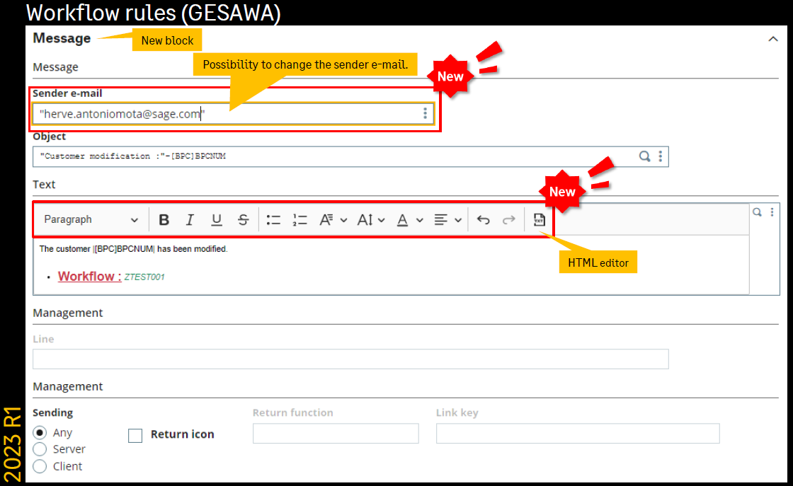Select the Client sending option
The image size is (793, 486).
click(x=40, y=466)
